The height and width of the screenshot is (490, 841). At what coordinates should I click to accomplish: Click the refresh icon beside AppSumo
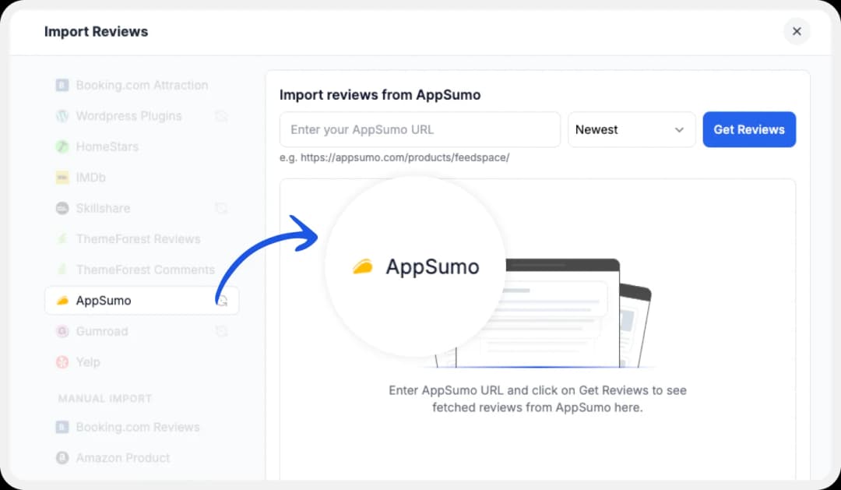click(x=223, y=300)
